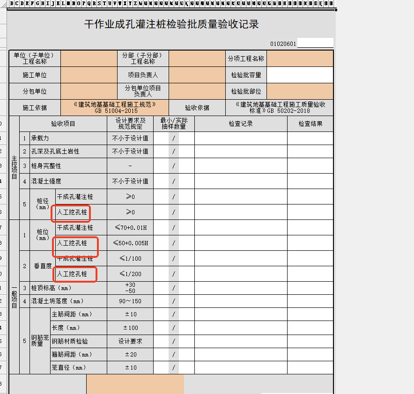Click the orange cell beside 项目负责人
Screen dimensions: 414x394
click(x=197, y=75)
